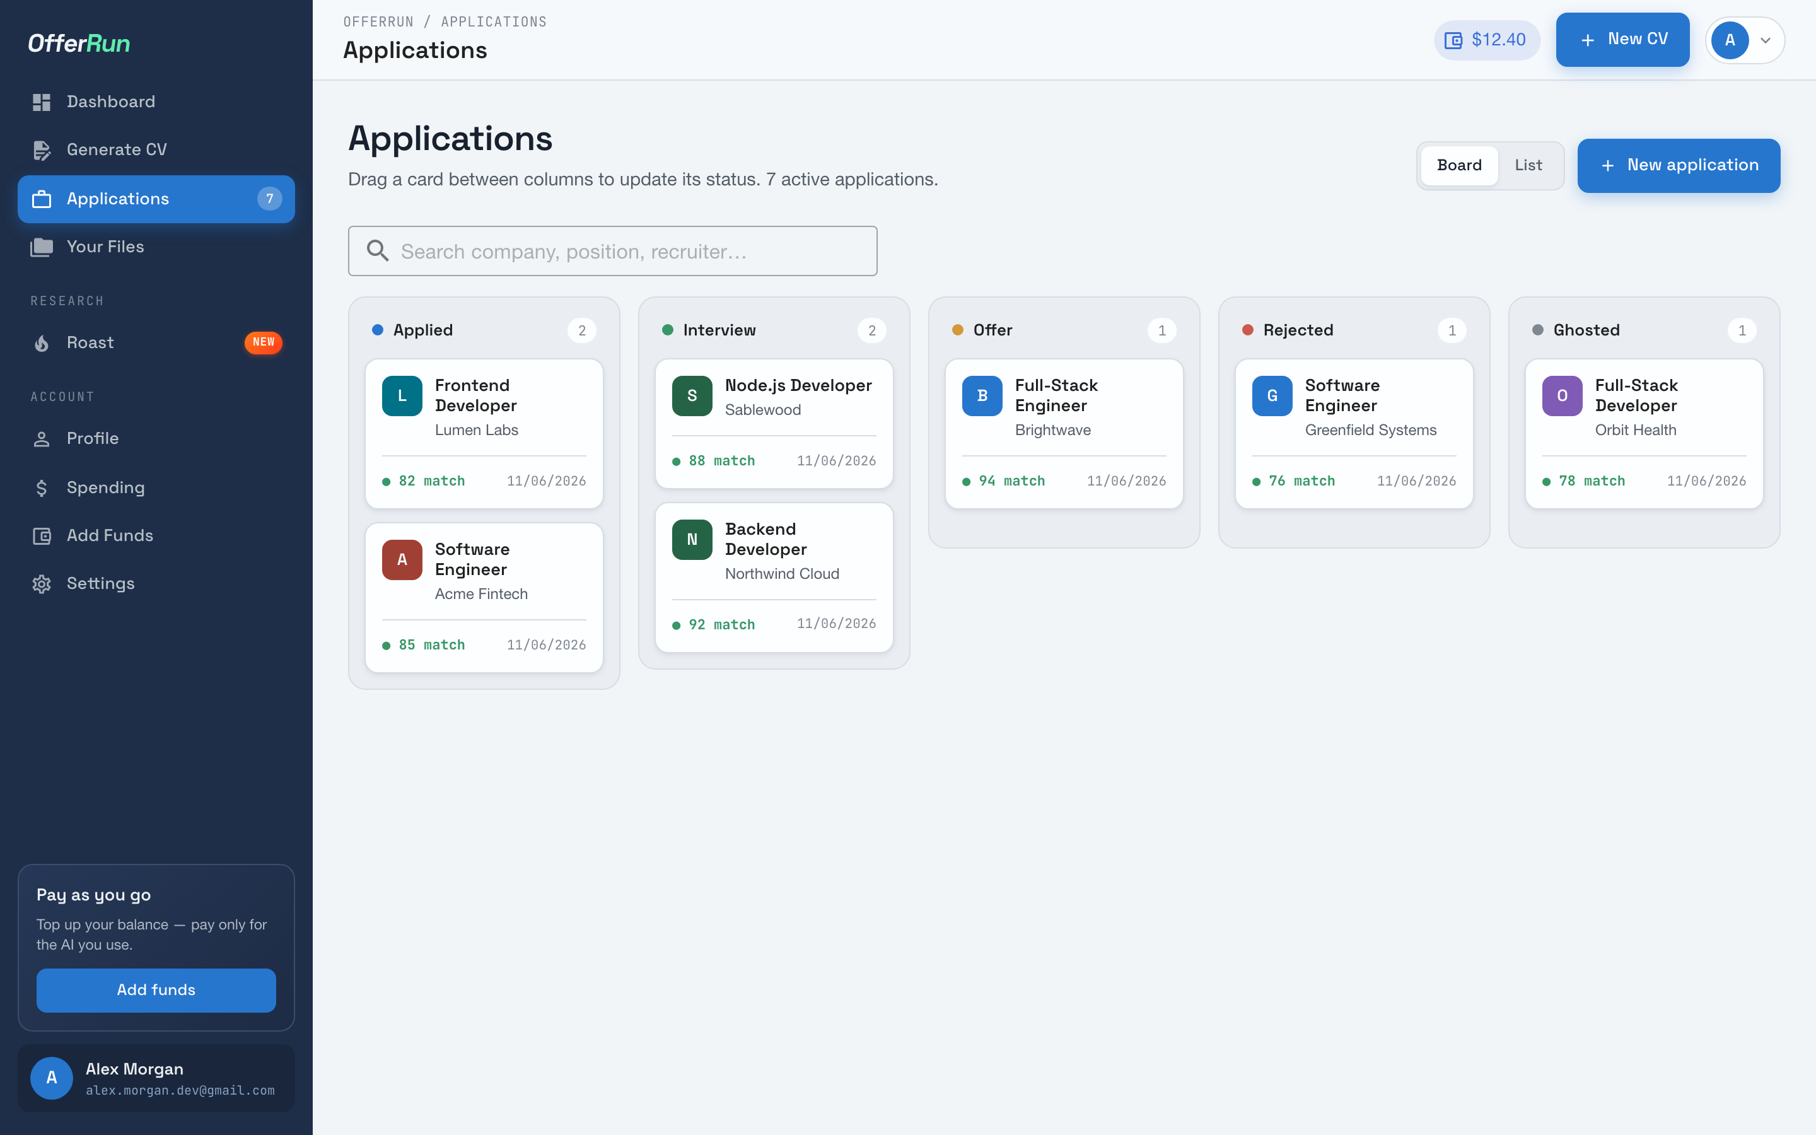Click the 94 match label on the Brightwave card
Viewport: 1816px width, 1135px height.
[x=1011, y=481]
